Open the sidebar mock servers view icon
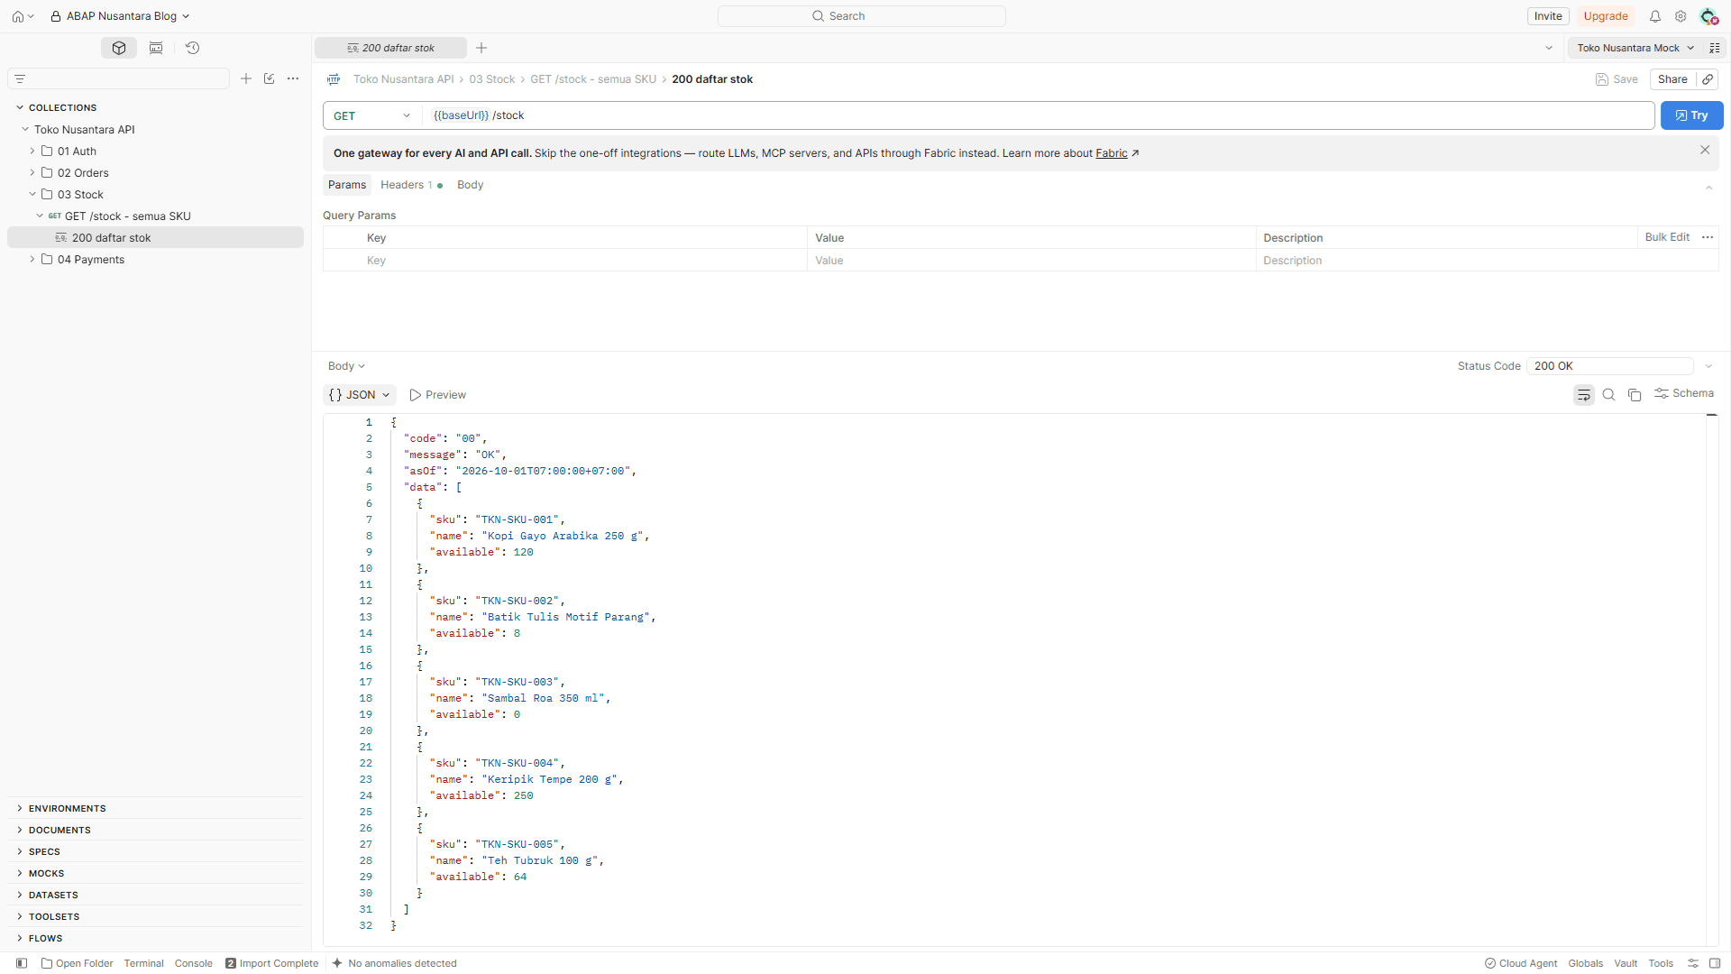Screen dimensions: 1731x974 pos(156,48)
